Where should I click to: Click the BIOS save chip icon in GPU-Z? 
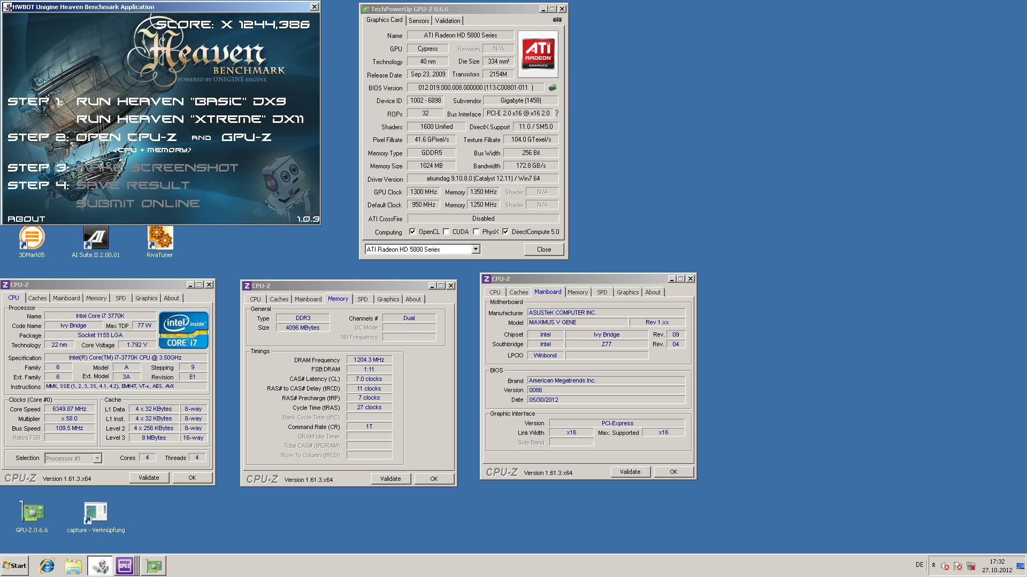click(553, 87)
